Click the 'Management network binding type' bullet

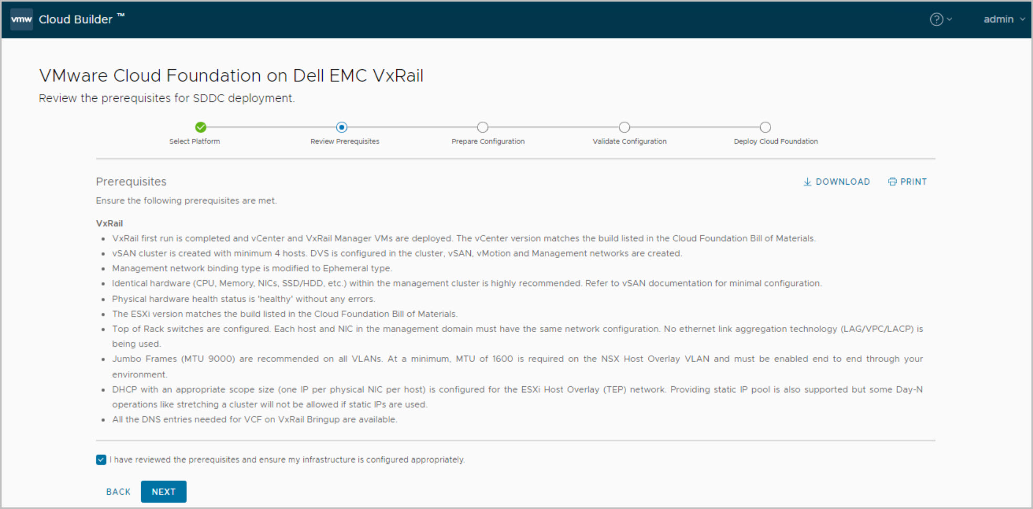tap(252, 268)
